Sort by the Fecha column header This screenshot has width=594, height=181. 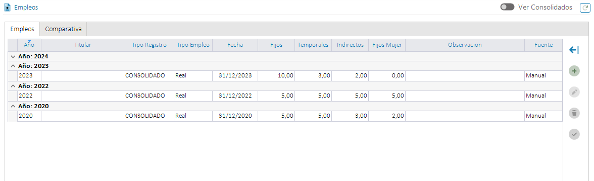click(235, 45)
